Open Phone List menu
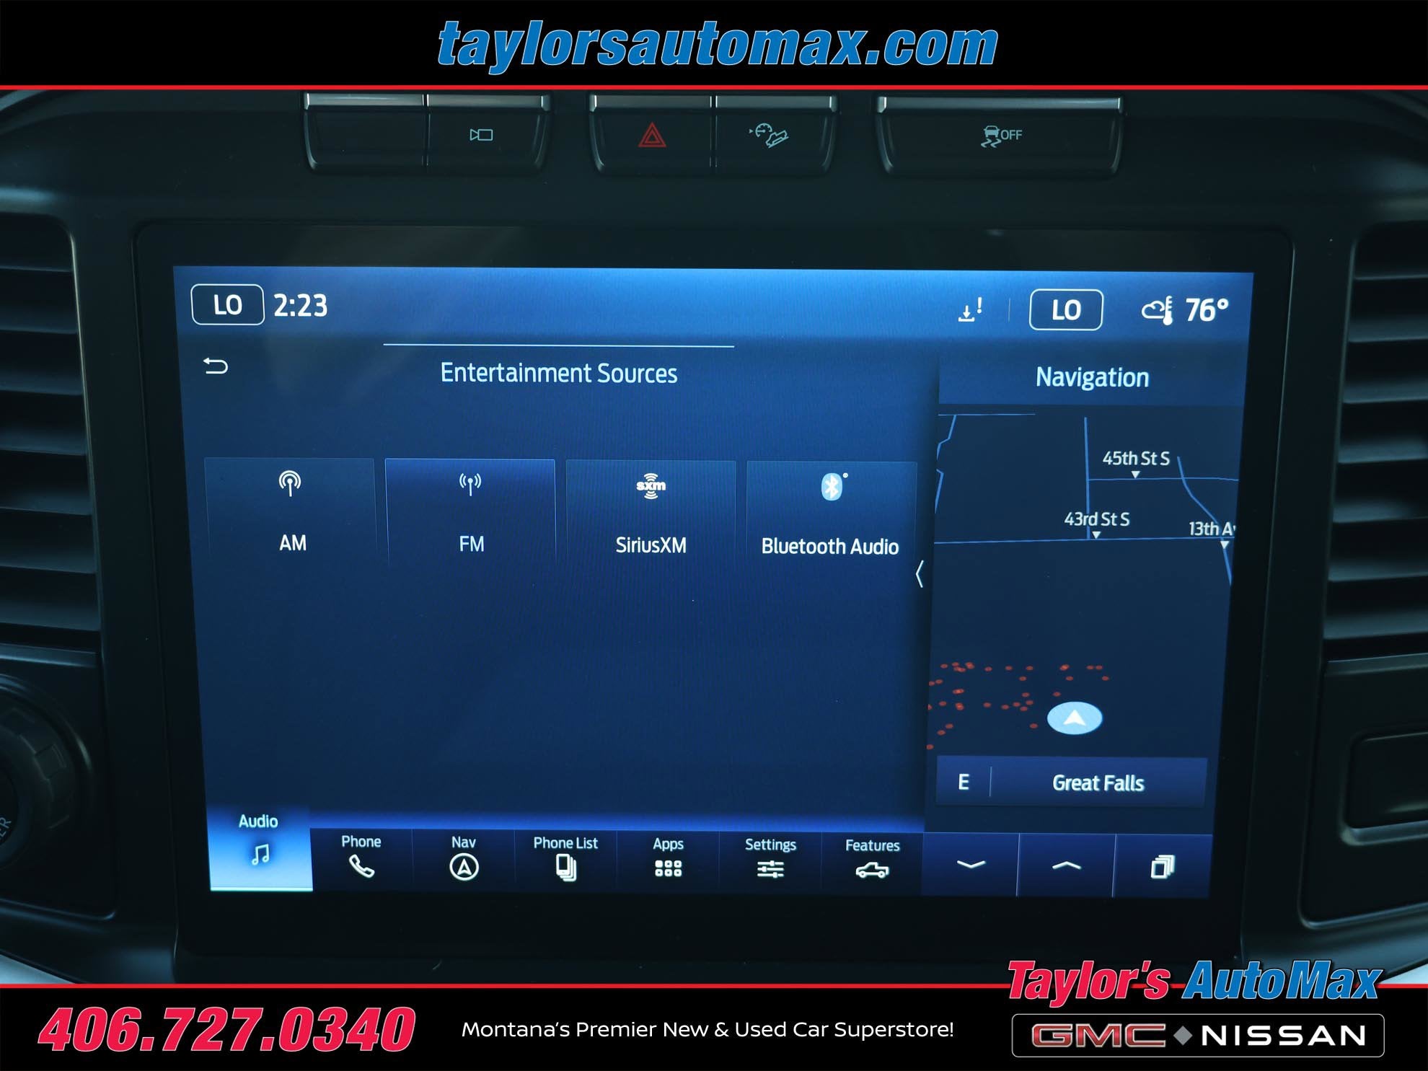 (x=566, y=859)
